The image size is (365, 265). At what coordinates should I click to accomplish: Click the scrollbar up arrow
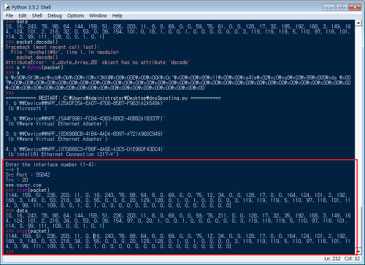coord(358,23)
